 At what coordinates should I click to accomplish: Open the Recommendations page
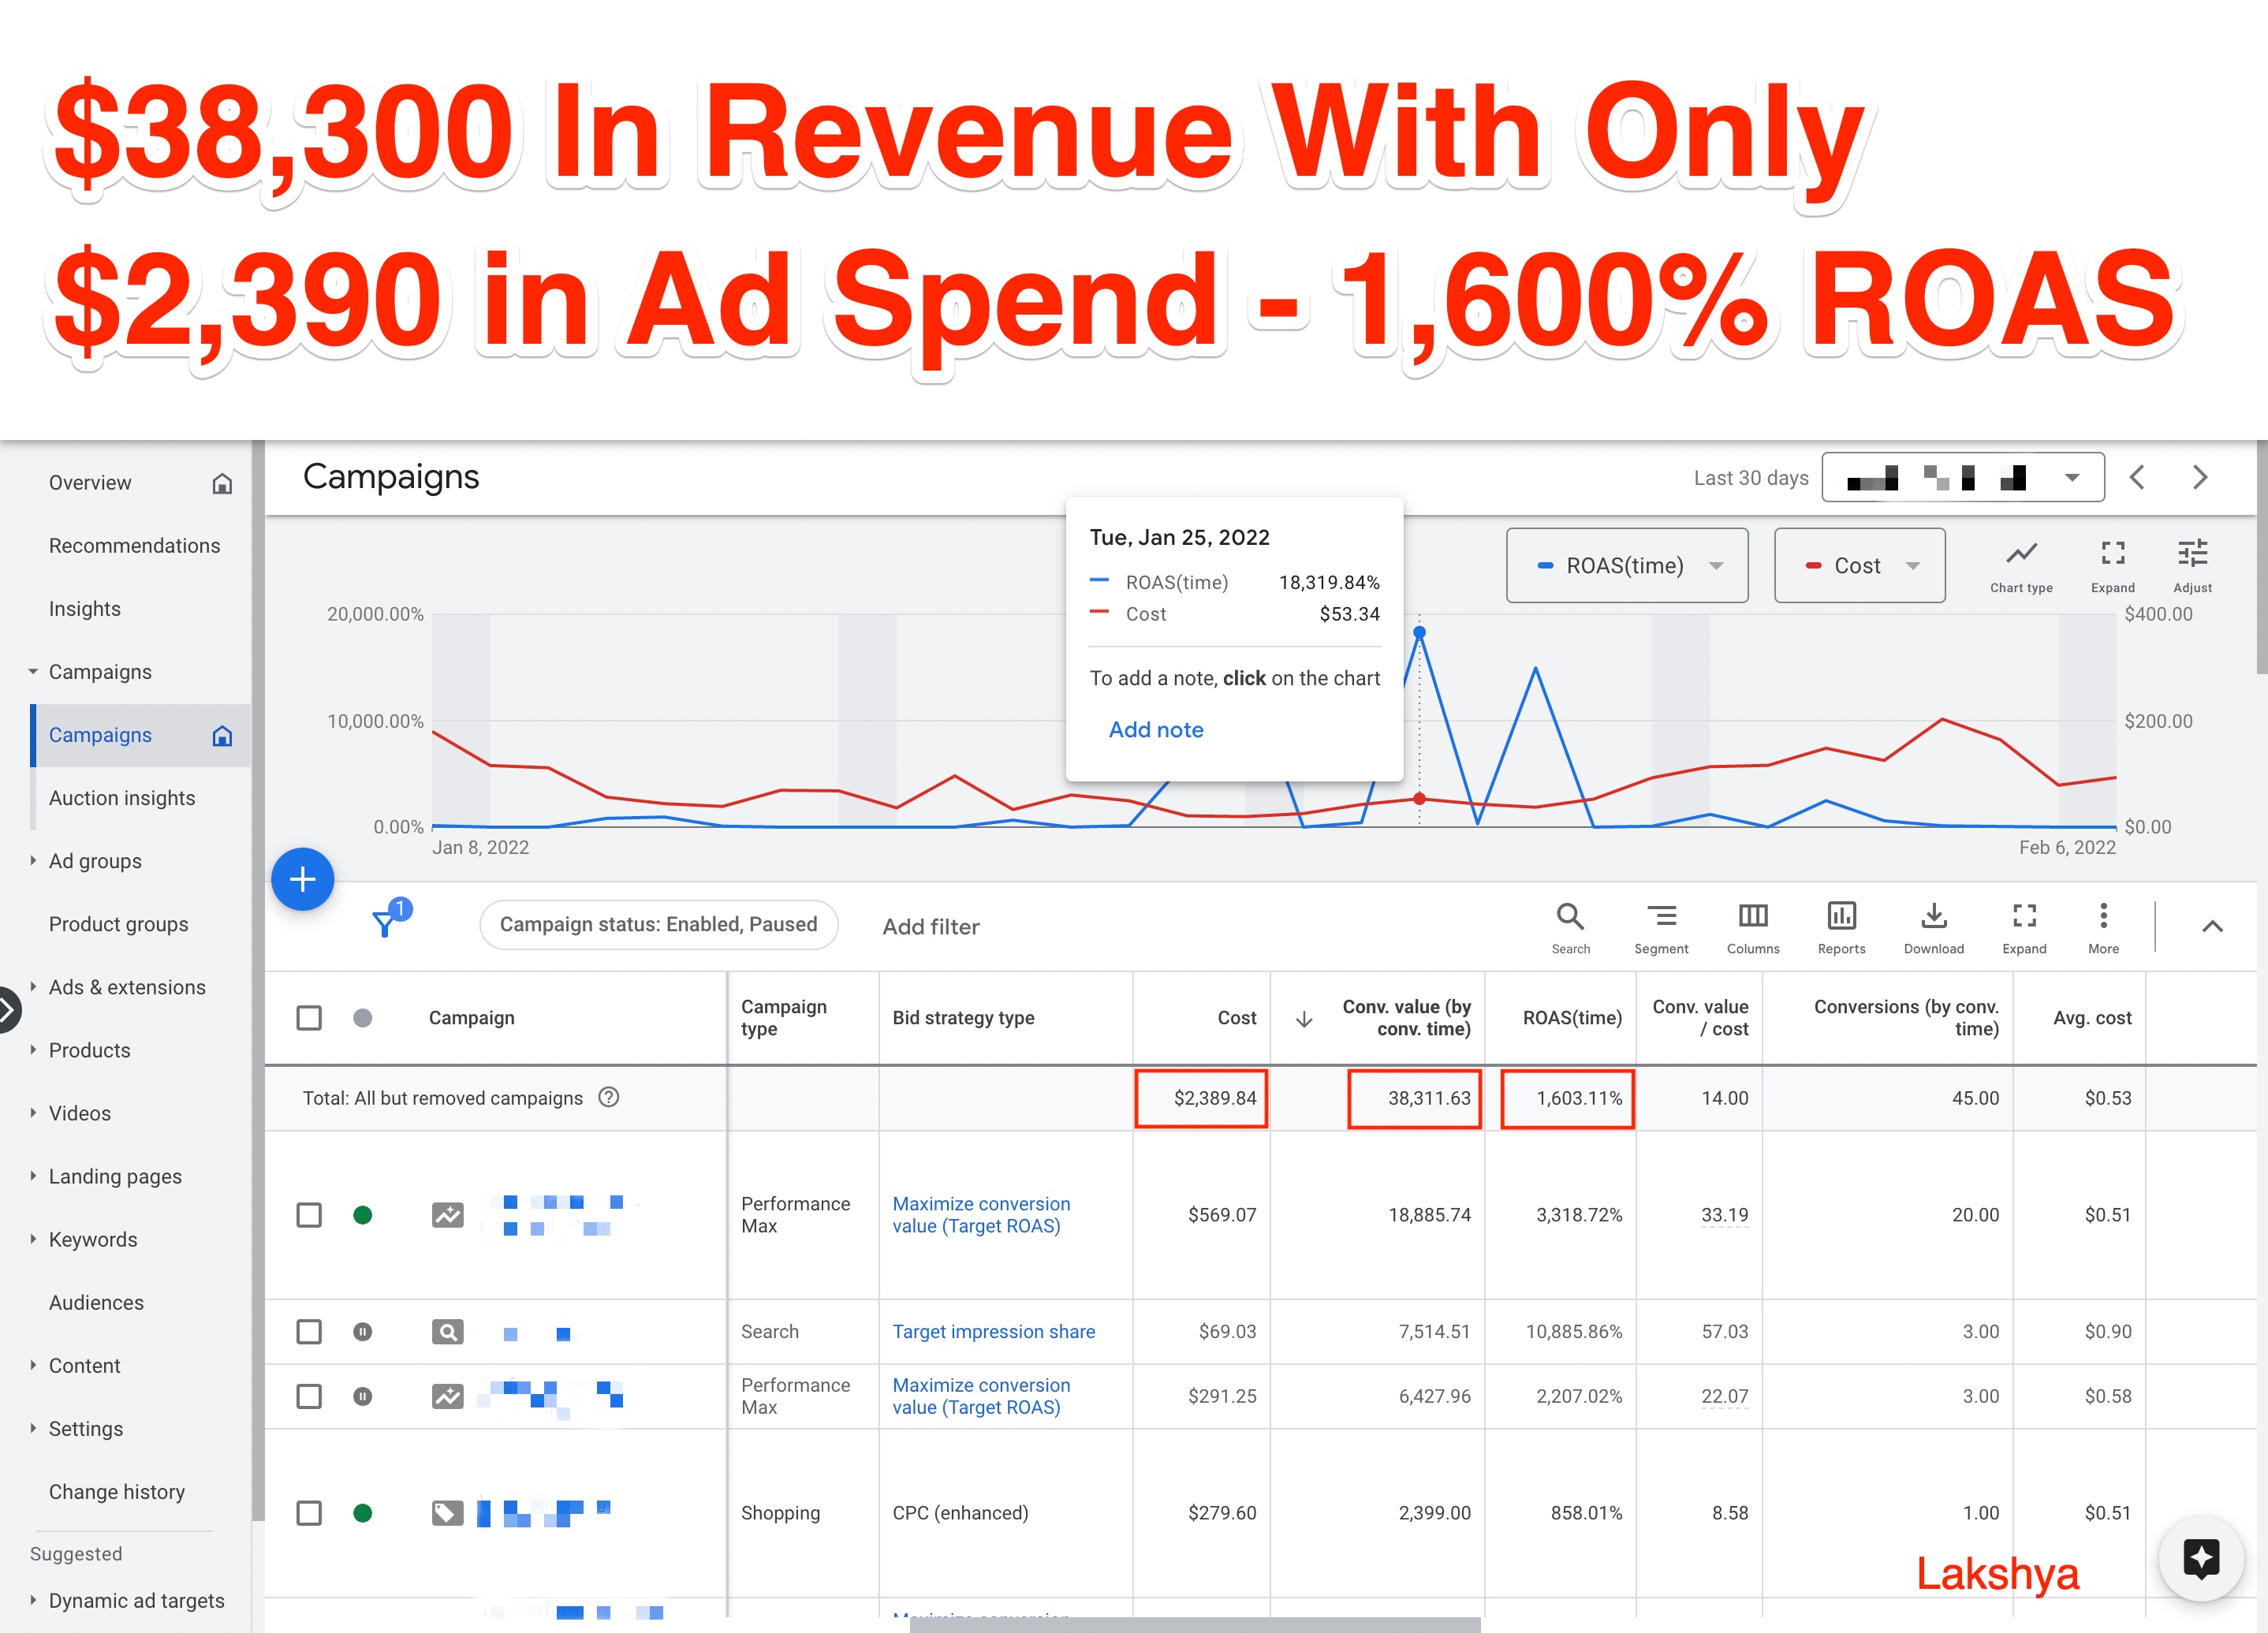(135, 546)
